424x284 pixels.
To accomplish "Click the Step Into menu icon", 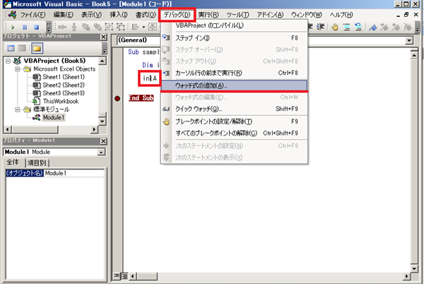I will click(166, 38).
